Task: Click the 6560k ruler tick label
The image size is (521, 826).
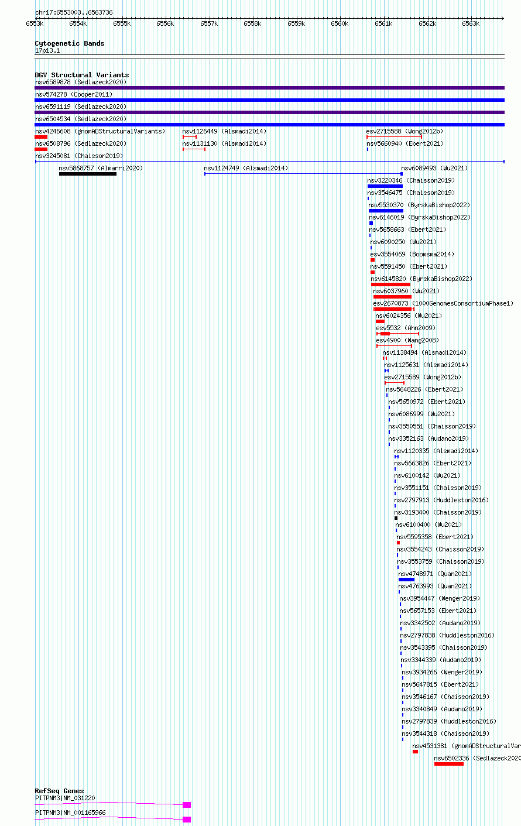Action: pyautogui.click(x=340, y=23)
